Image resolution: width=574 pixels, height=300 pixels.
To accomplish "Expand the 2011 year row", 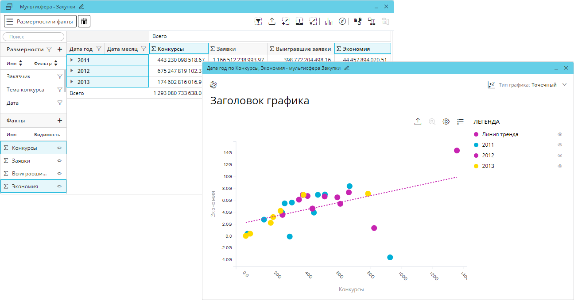I will click(72, 60).
